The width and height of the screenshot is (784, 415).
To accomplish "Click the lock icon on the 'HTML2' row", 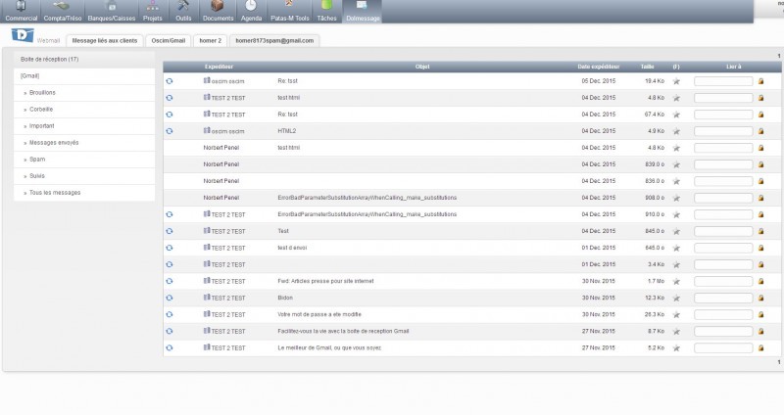I will 761,131.
